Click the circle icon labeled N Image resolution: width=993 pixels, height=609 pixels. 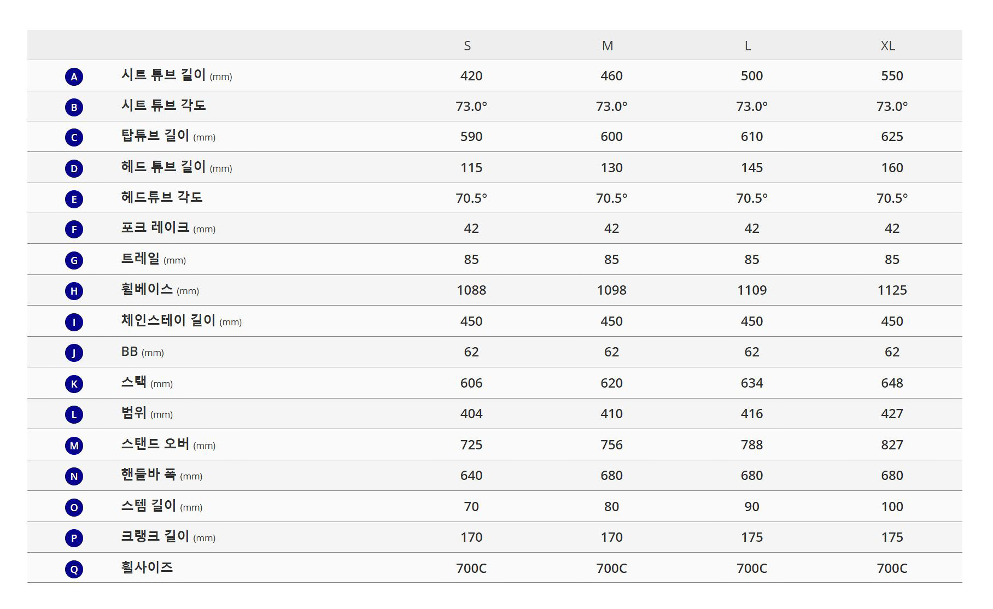click(x=74, y=476)
